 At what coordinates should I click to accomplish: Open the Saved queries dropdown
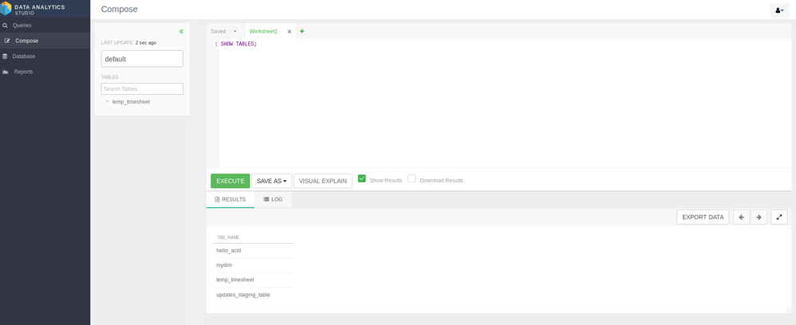[x=224, y=31]
